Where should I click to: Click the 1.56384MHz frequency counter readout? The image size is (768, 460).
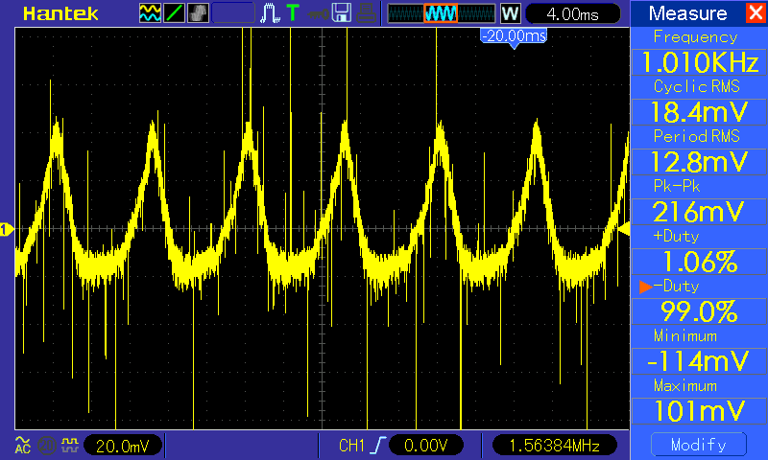[555, 446]
